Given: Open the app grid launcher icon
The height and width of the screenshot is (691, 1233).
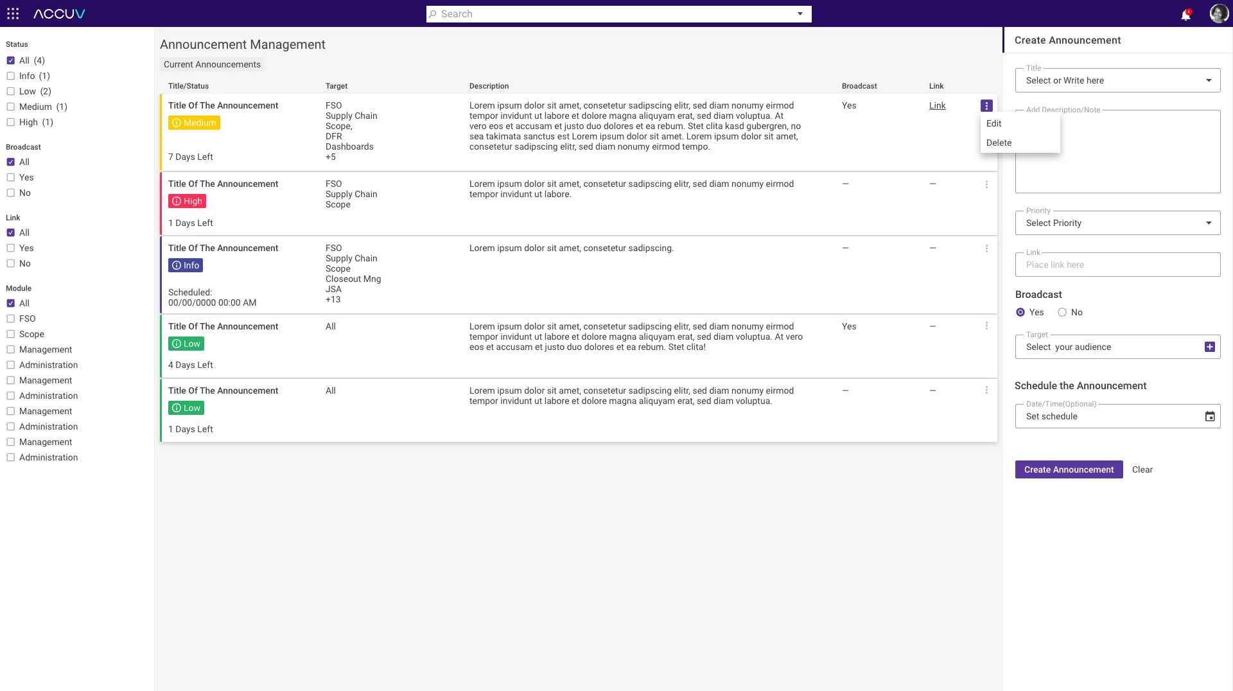Looking at the screenshot, I should click(x=13, y=13).
